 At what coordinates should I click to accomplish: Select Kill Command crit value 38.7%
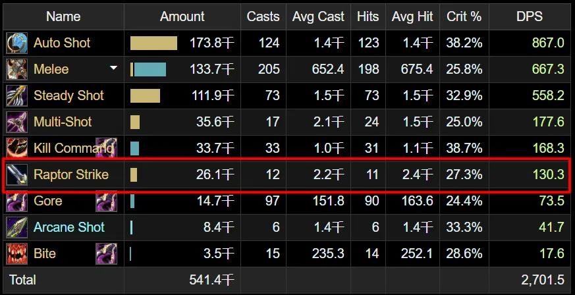(464, 148)
